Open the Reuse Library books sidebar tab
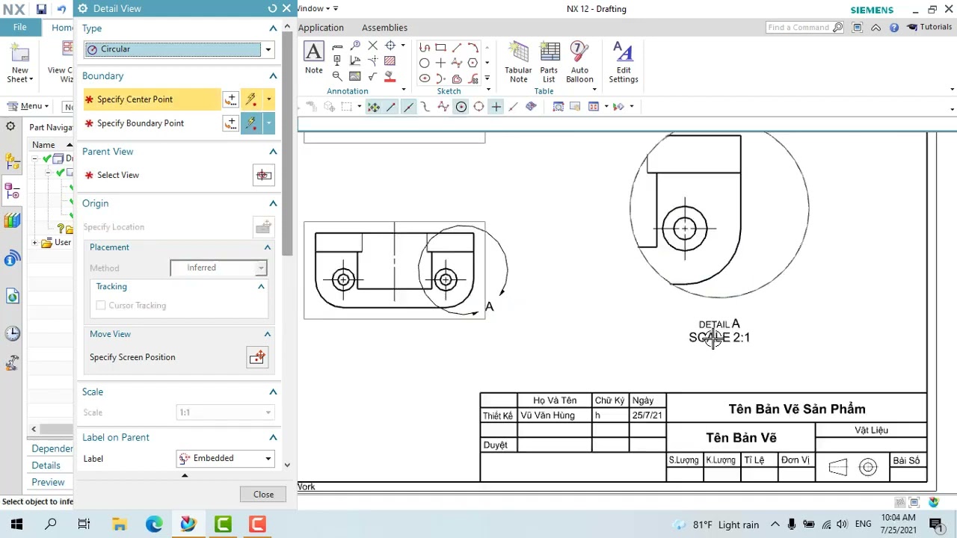Screen dimensions: 957x538 click(11, 220)
